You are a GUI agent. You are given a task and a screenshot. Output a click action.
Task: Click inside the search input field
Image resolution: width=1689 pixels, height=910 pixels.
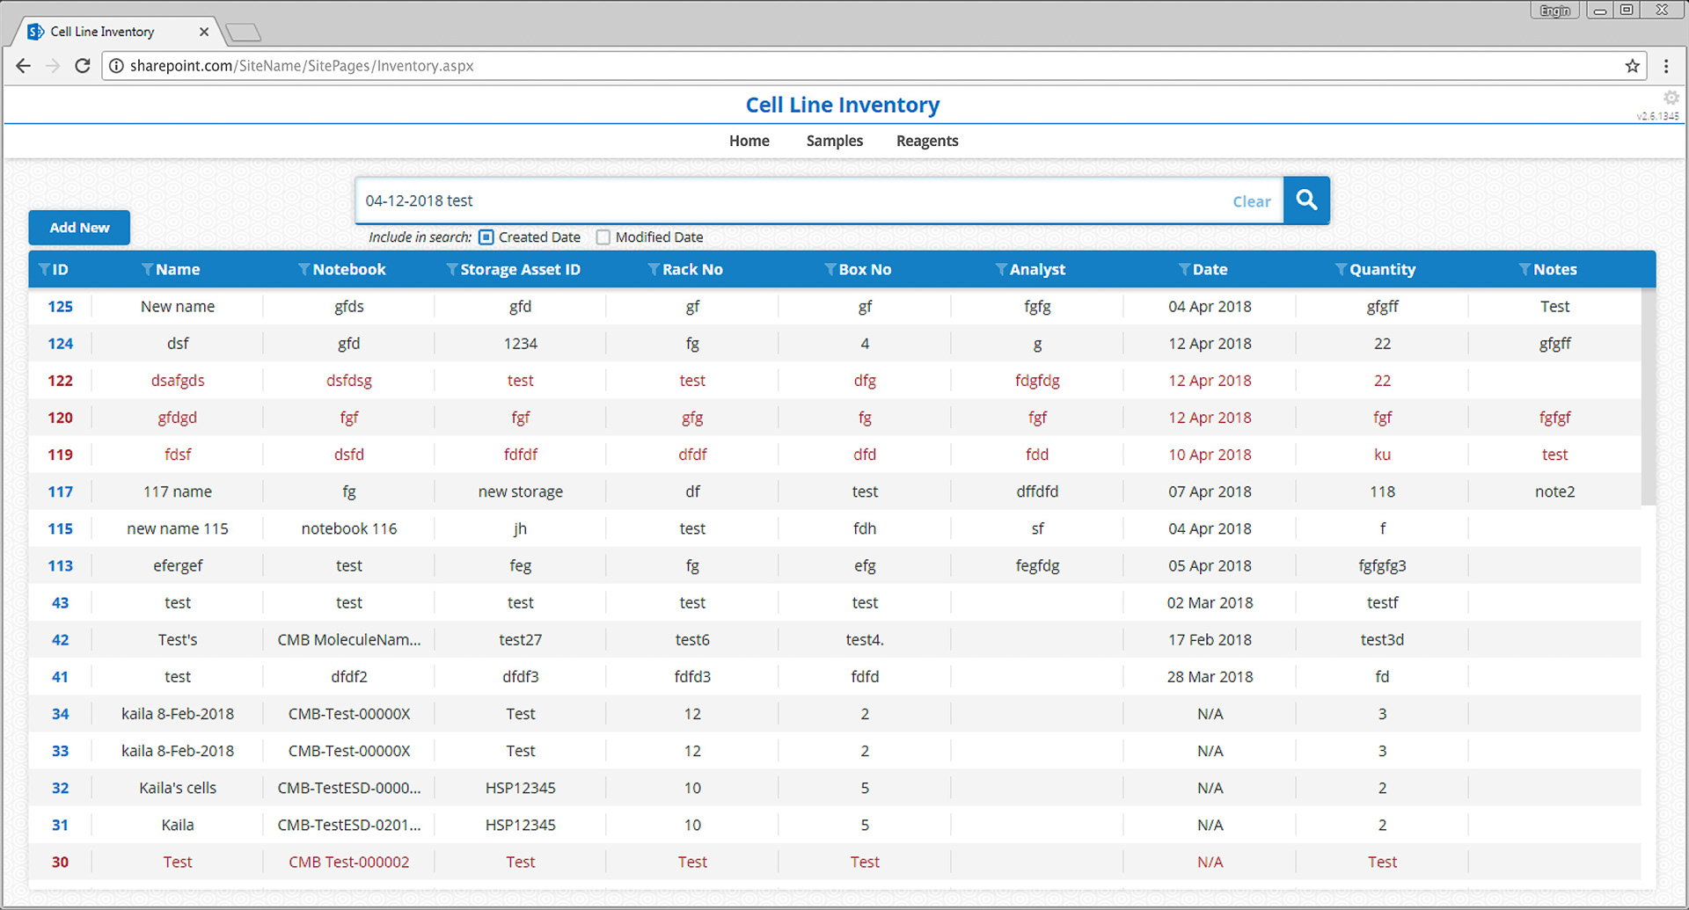point(792,200)
